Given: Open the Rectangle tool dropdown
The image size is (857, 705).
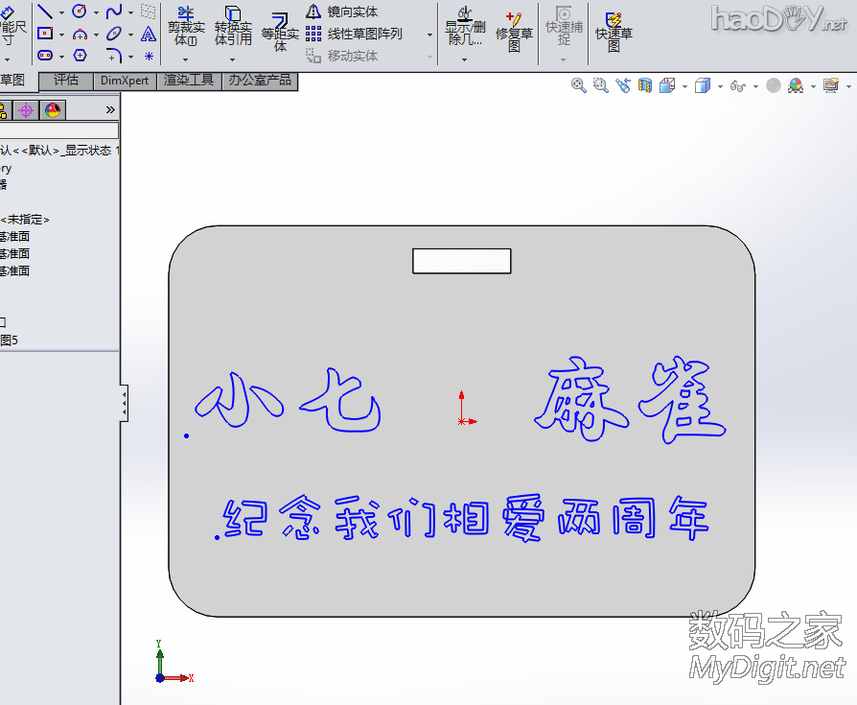Looking at the screenshot, I should coord(61,33).
